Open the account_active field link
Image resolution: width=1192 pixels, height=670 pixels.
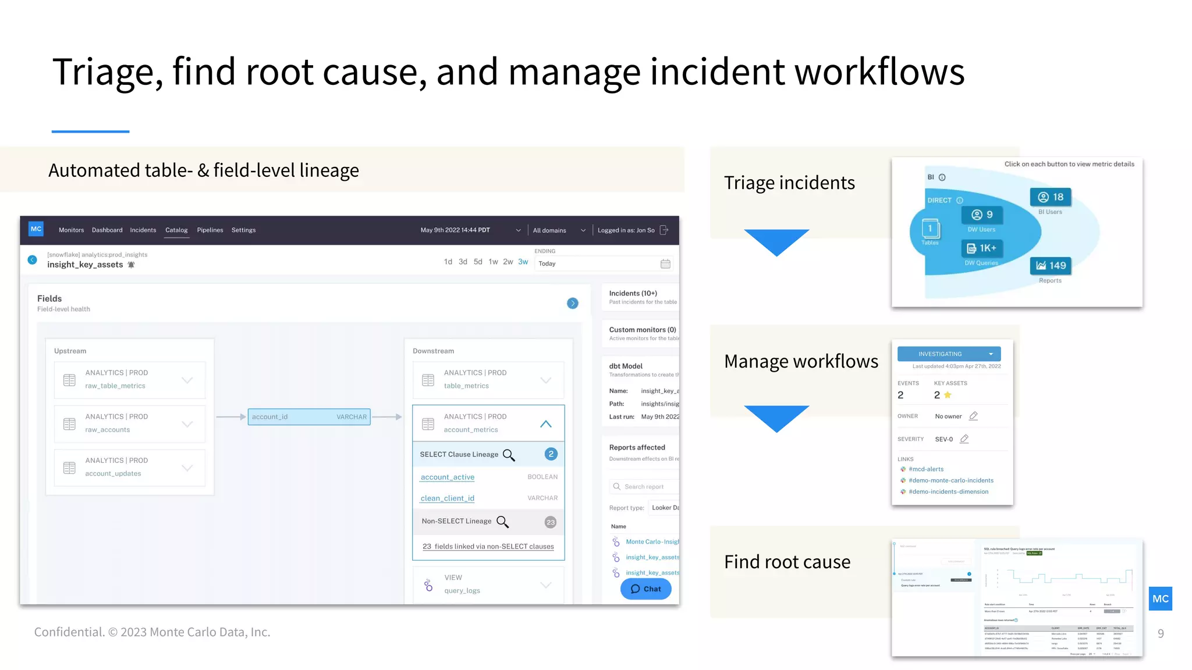click(448, 477)
